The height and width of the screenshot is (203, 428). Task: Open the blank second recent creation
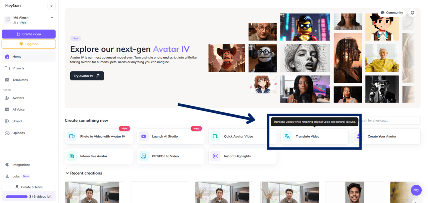click(159, 192)
